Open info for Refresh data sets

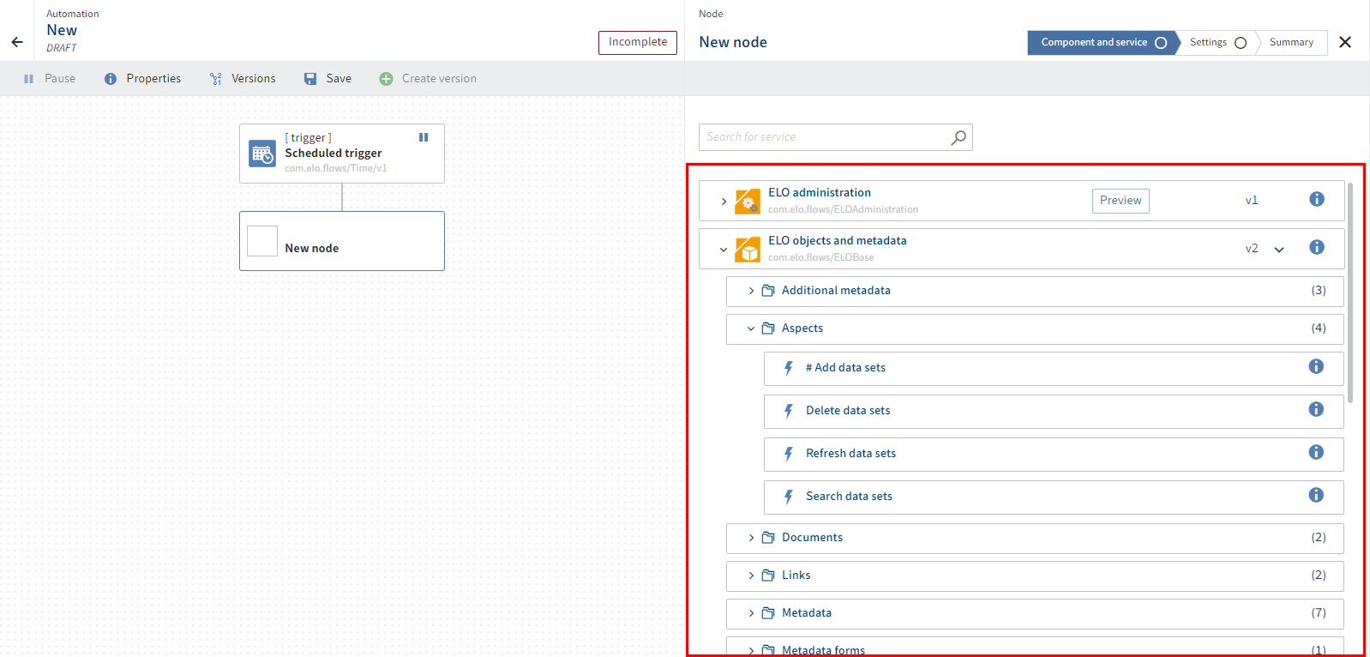[x=1316, y=452]
